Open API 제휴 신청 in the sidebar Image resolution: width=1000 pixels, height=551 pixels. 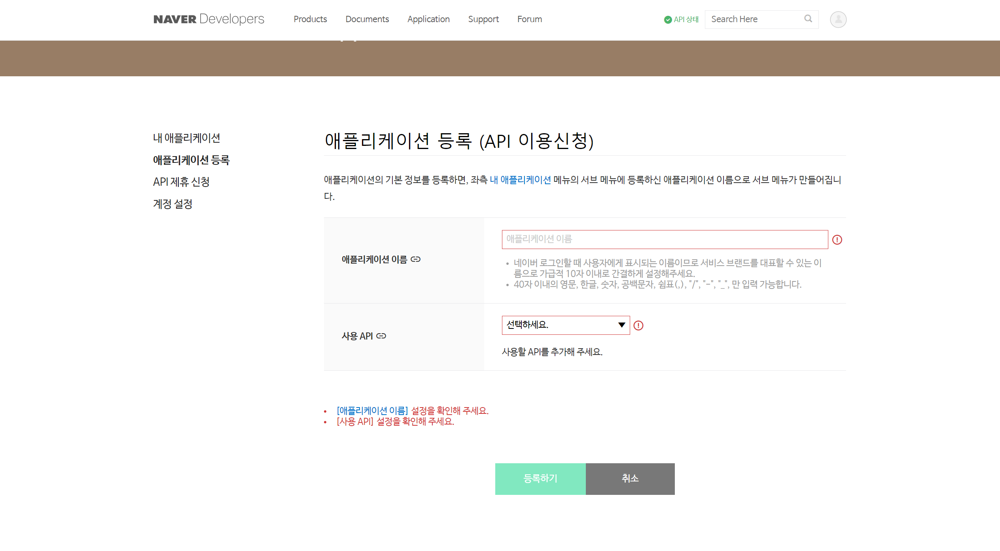pos(181,182)
